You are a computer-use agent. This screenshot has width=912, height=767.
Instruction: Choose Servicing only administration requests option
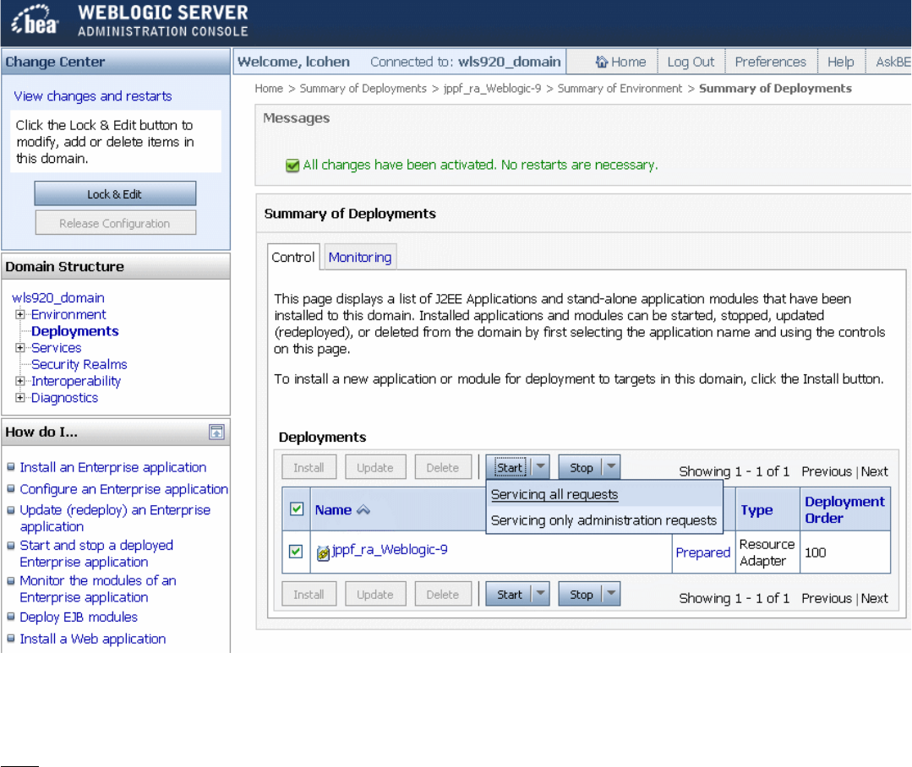[603, 520]
